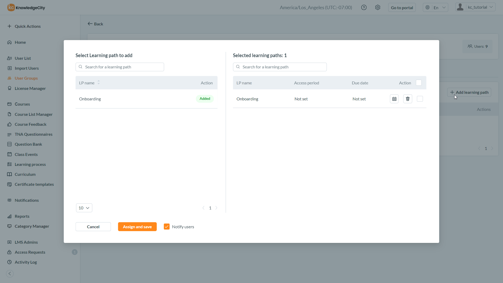Toggle the select-all checkbox in Action header
The image size is (503, 283).
pos(419,83)
